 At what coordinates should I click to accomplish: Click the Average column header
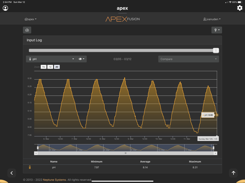145,161
